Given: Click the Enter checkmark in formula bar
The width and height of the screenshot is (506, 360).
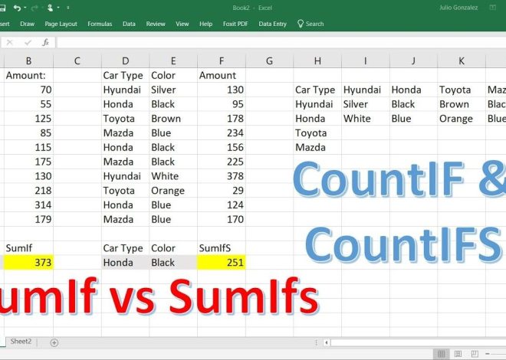Looking at the screenshot, I should coord(28,42).
